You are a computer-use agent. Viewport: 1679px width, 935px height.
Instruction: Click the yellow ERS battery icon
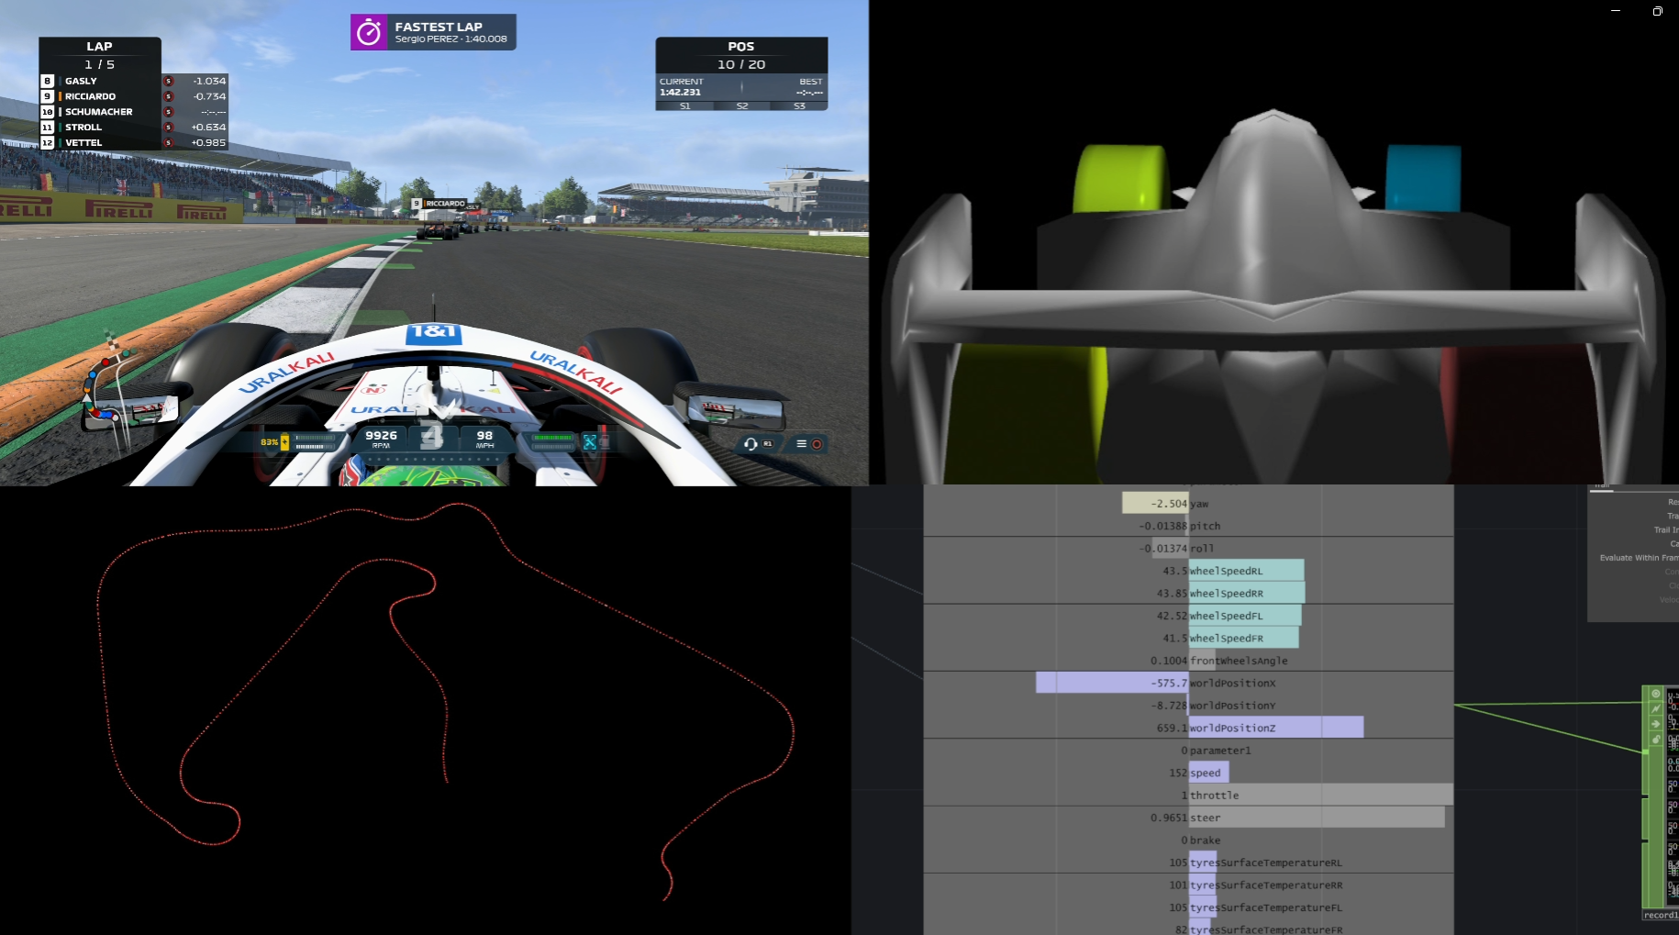pyautogui.click(x=284, y=441)
